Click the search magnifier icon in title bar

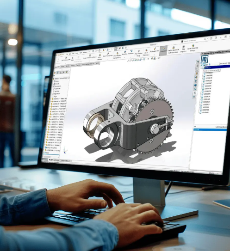click(205, 39)
